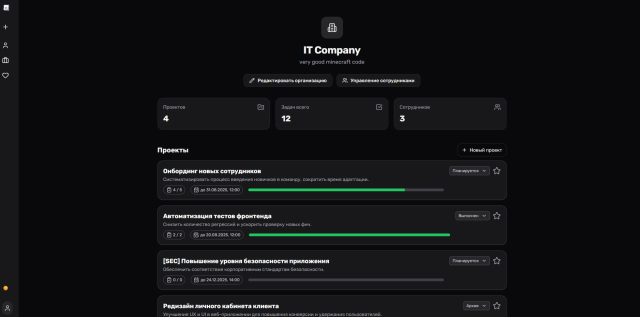Image resolution: width=640 pixels, height=317 pixels.
Task: Open the Архив status dropdown
Action: pos(476,306)
